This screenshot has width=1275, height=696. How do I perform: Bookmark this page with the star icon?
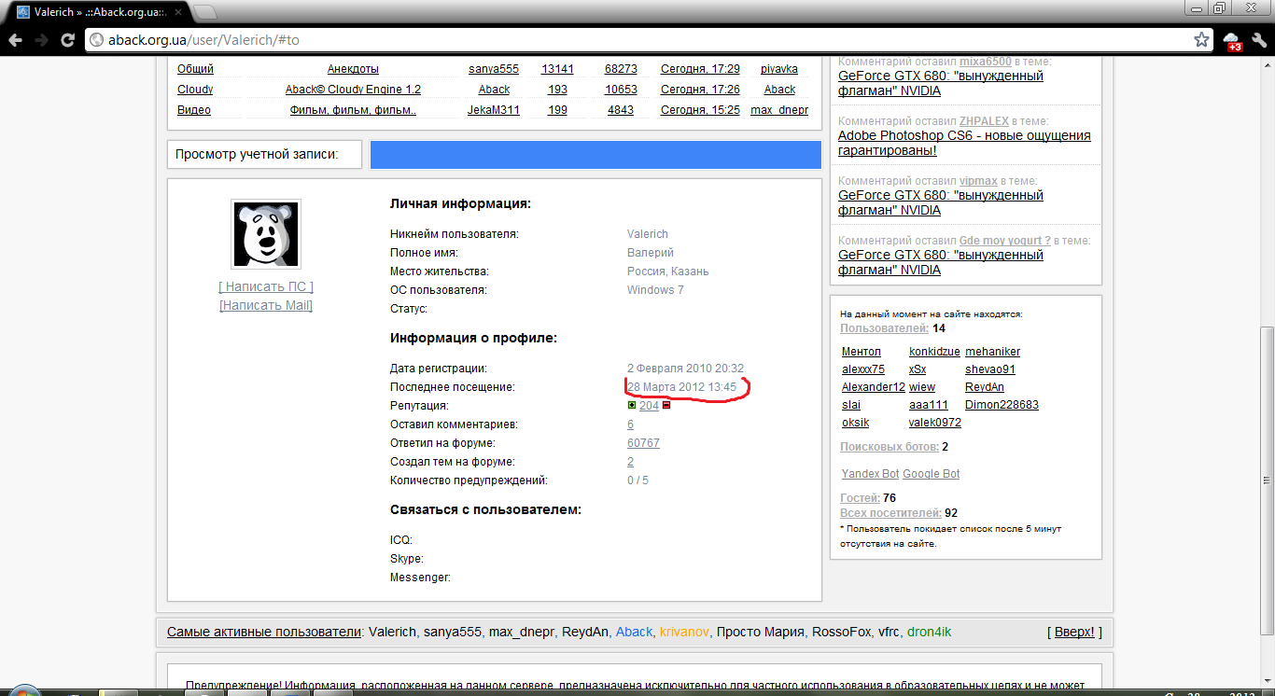tap(1201, 40)
